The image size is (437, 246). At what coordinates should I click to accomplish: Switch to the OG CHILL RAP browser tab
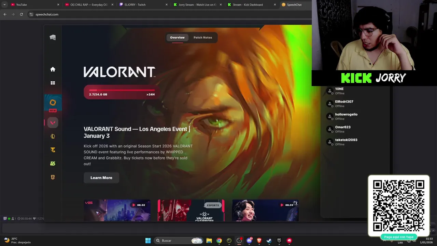(x=89, y=5)
